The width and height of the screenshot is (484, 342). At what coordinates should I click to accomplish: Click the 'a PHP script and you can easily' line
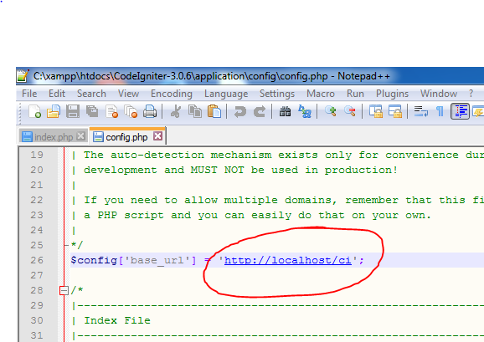(257, 215)
